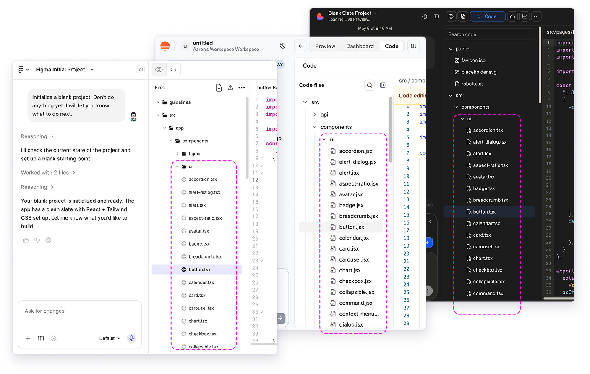Select the button.ts editor tab in Figma window

(267, 88)
